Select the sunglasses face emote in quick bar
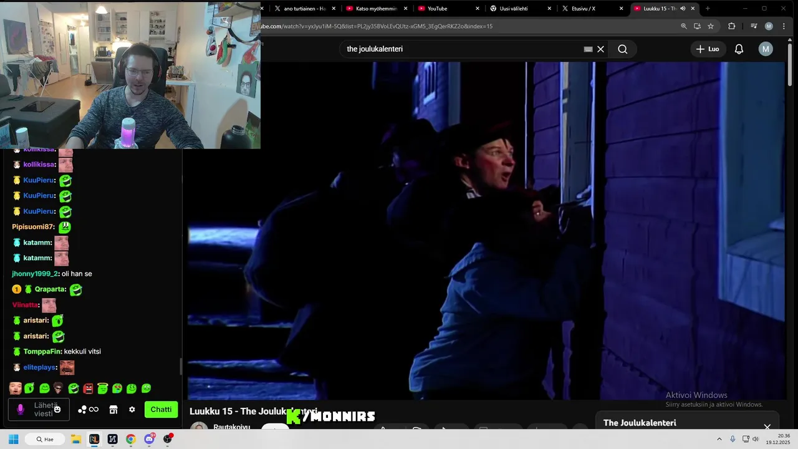The height and width of the screenshot is (449, 798). (x=59, y=389)
